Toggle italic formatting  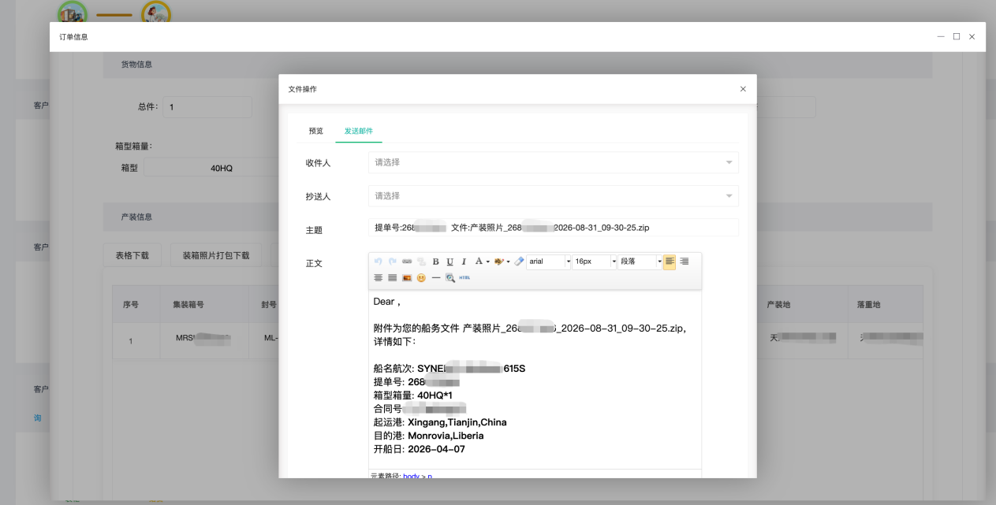pos(464,262)
